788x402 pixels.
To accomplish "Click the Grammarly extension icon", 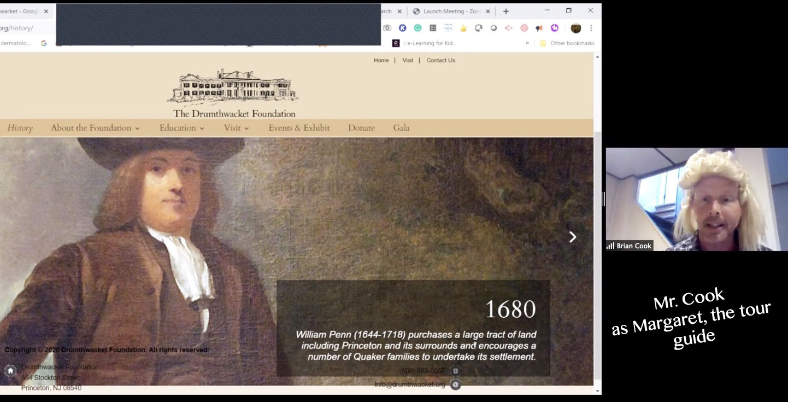I will [x=417, y=28].
